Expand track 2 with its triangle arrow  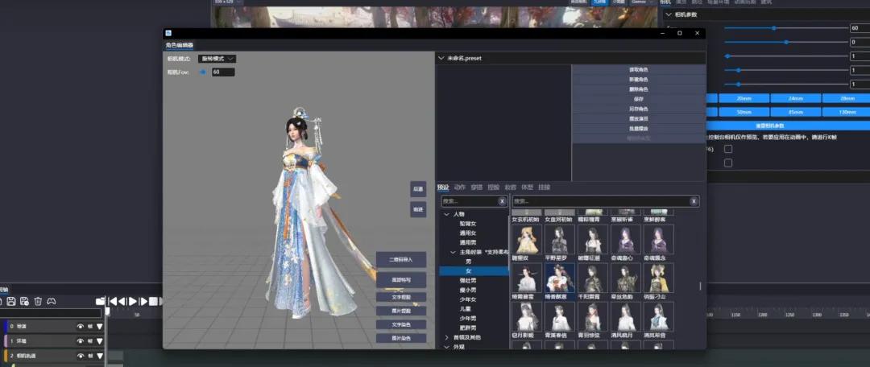click(99, 356)
